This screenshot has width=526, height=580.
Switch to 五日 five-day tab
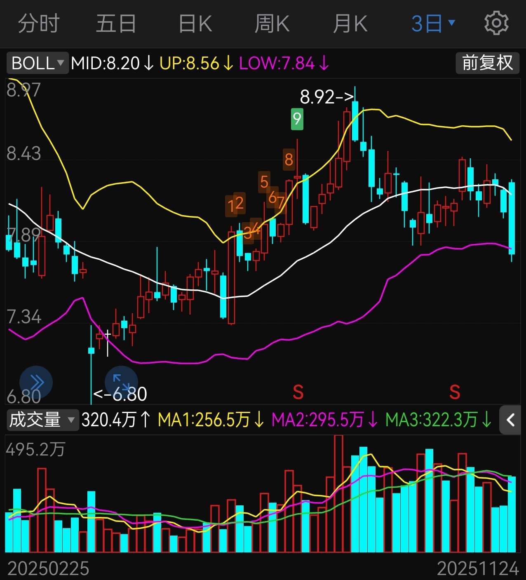116,23
